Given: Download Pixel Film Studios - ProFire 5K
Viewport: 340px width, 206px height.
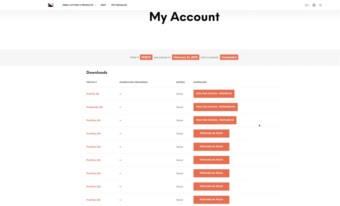Looking at the screenshot, I should tap(214, 94).
